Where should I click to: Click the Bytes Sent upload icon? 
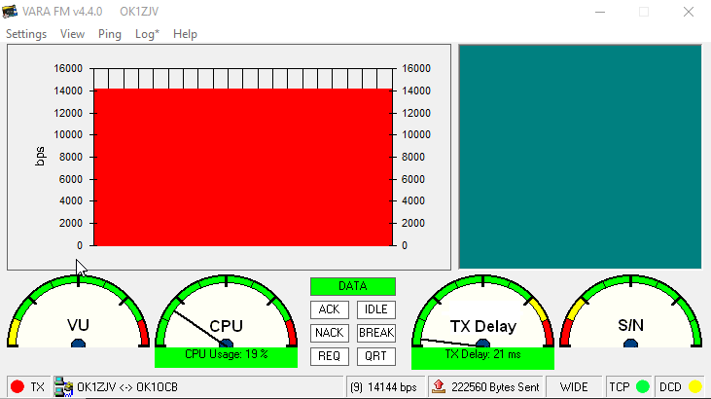pyautogui.click(x=438, y=386)
